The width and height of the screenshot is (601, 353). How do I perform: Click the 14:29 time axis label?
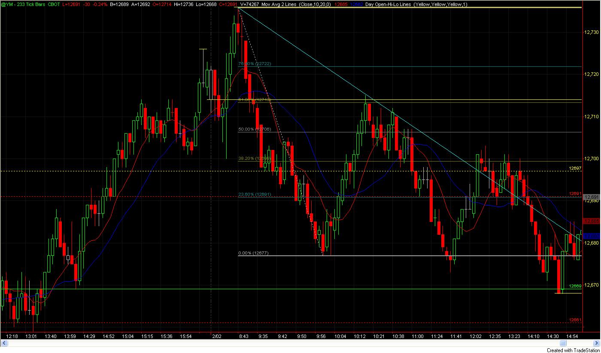(89, 336)
